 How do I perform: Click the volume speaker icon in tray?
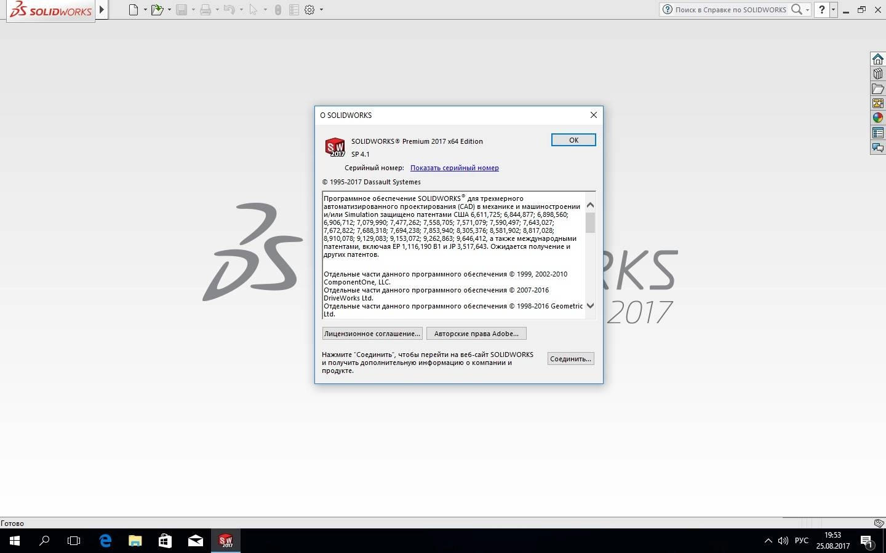coord(783,541)
